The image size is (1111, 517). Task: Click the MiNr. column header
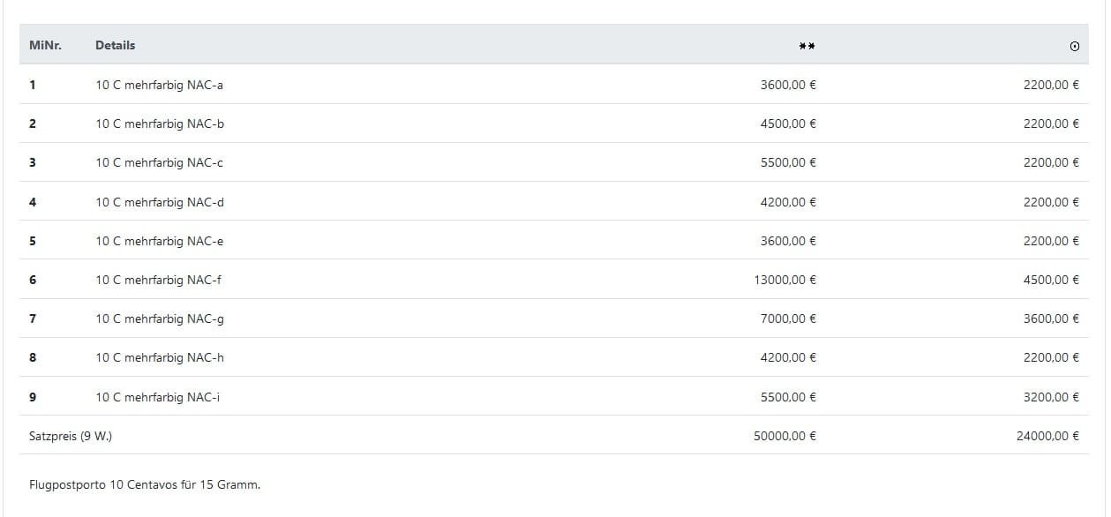point(44,45)
